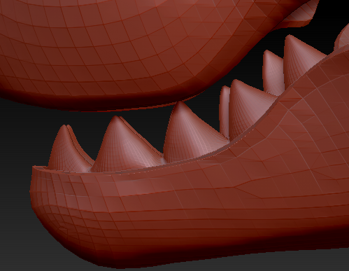Click the upper jaw mesh surface
349x271 pixels.
(117, 47)
